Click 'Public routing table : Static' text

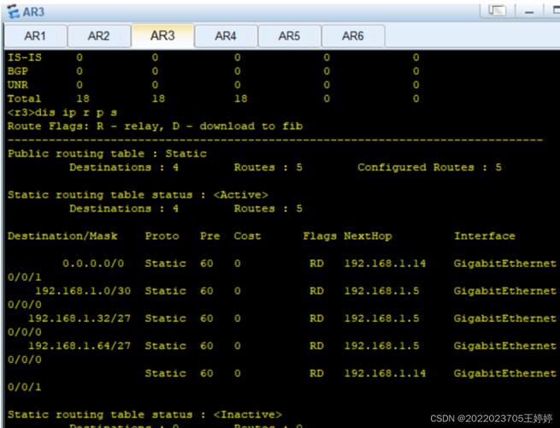pyautogui.click(x=107, y=154)
